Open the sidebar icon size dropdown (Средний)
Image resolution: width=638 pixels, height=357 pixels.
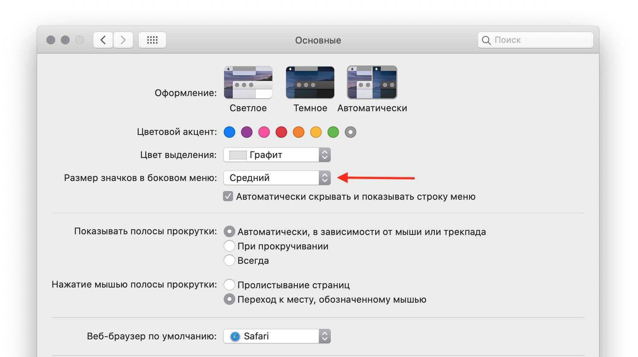[x=277, y=178]
